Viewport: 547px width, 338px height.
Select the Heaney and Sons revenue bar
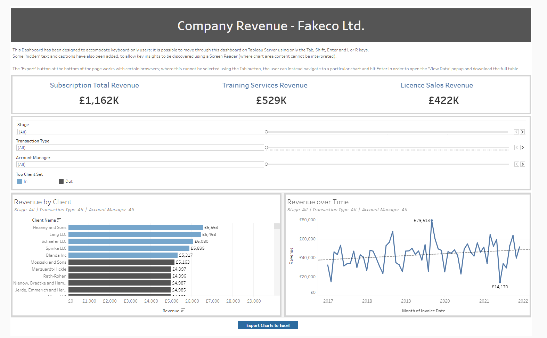[x=136, y=228]
